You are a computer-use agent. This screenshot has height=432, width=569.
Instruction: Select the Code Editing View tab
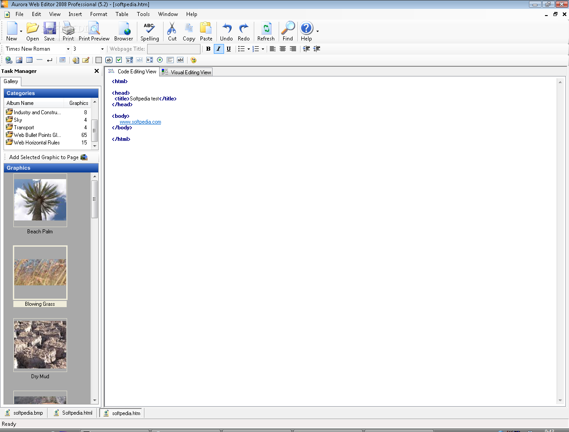tap(132, 72)
